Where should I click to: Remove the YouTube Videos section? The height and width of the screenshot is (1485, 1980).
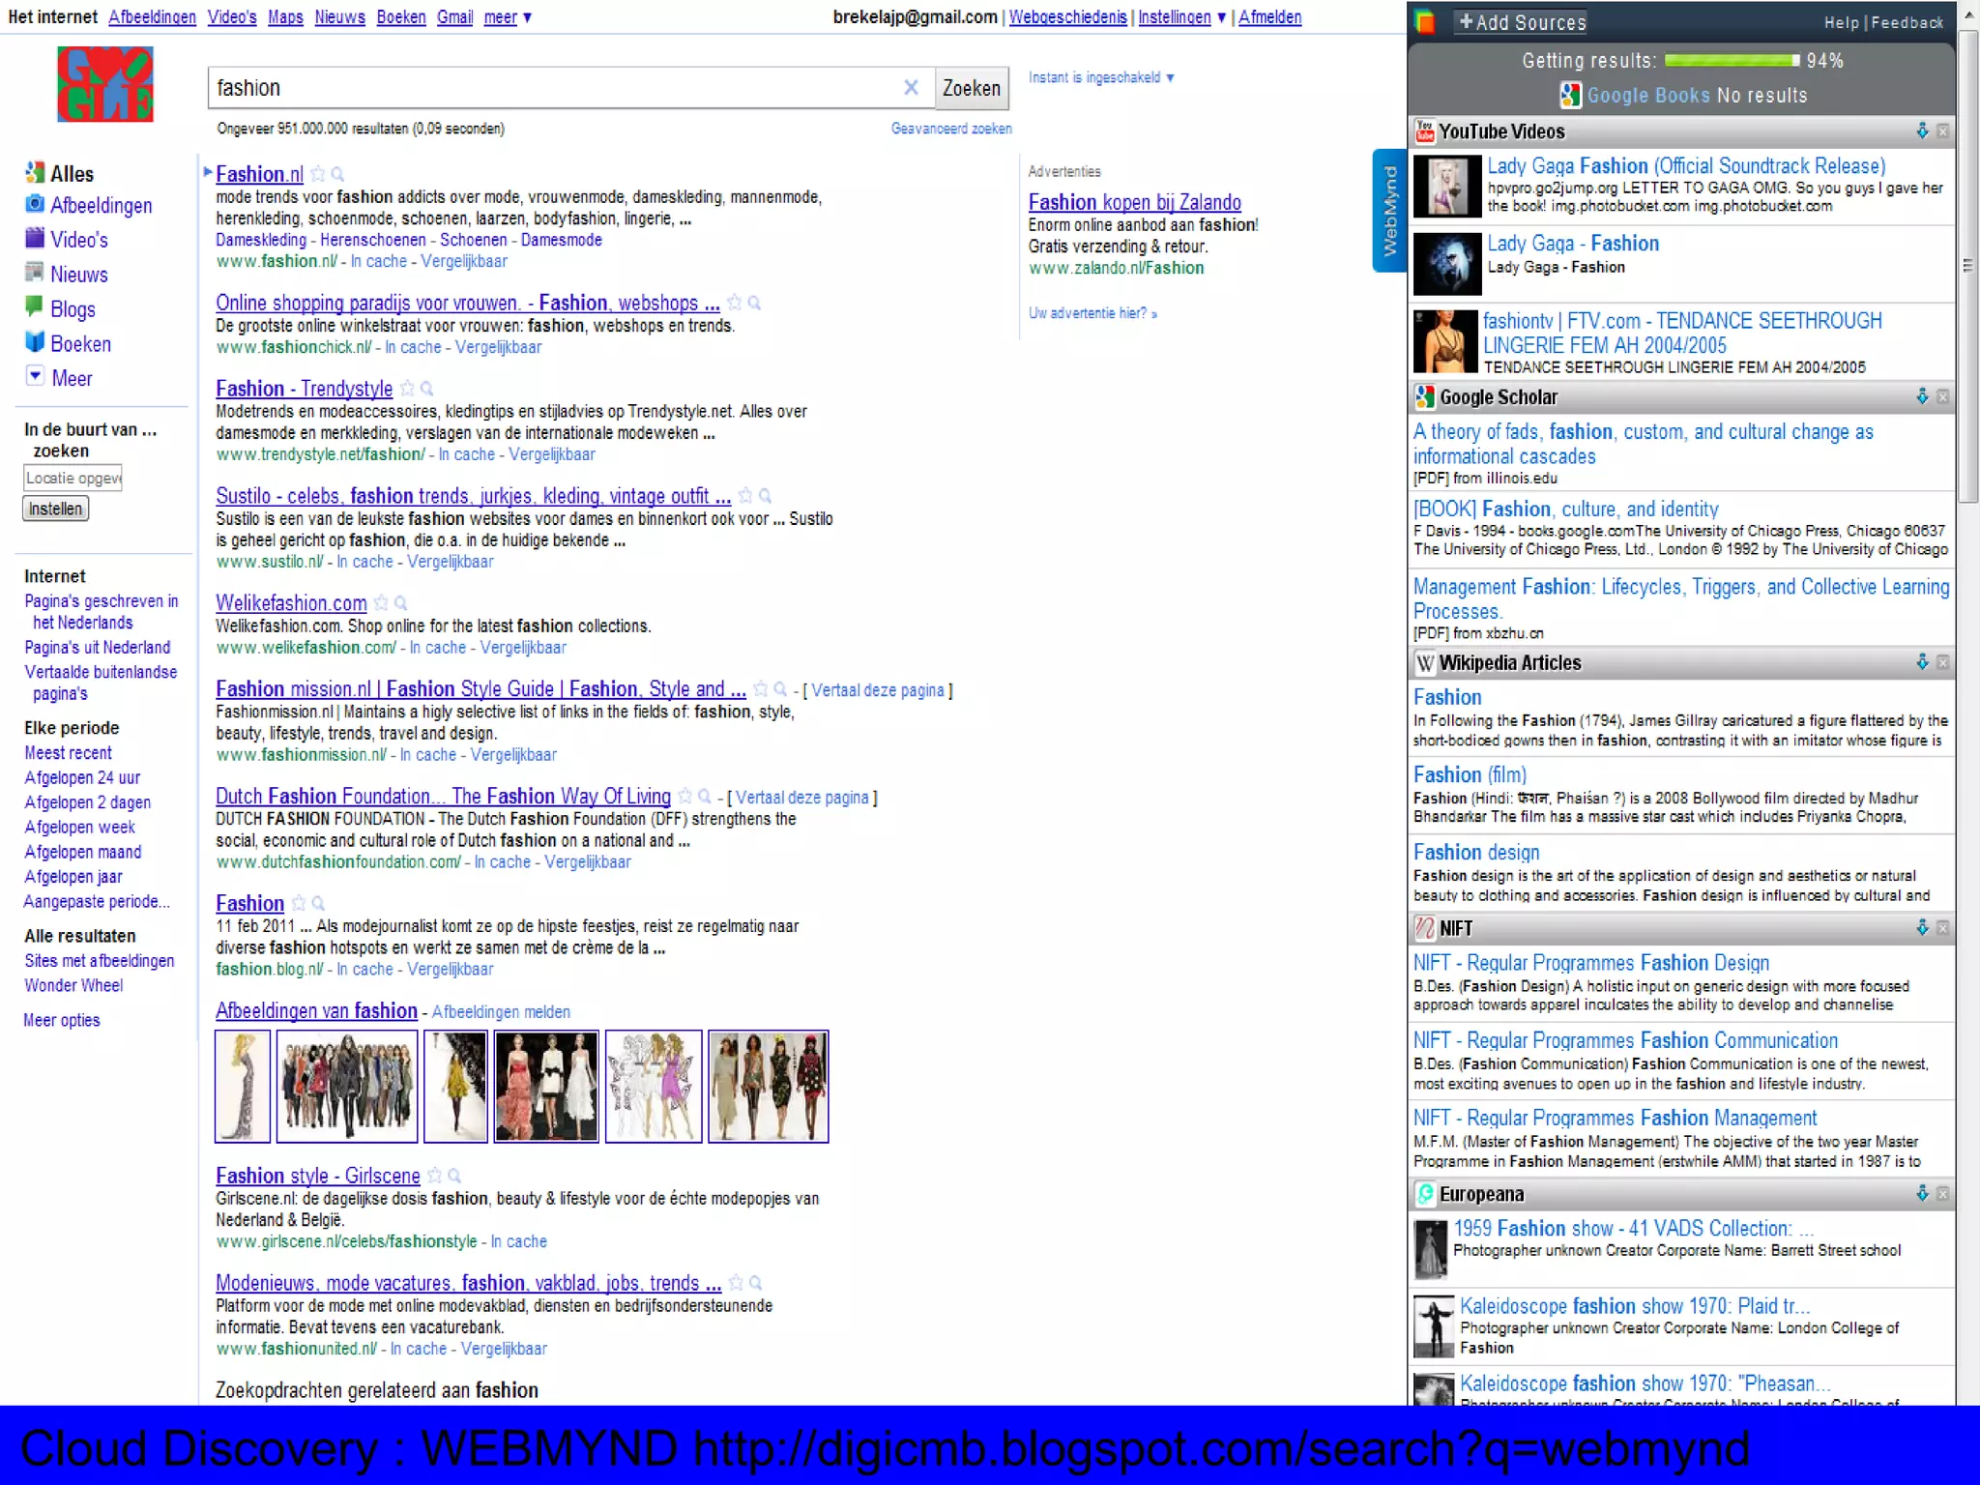click(1942, 131)
